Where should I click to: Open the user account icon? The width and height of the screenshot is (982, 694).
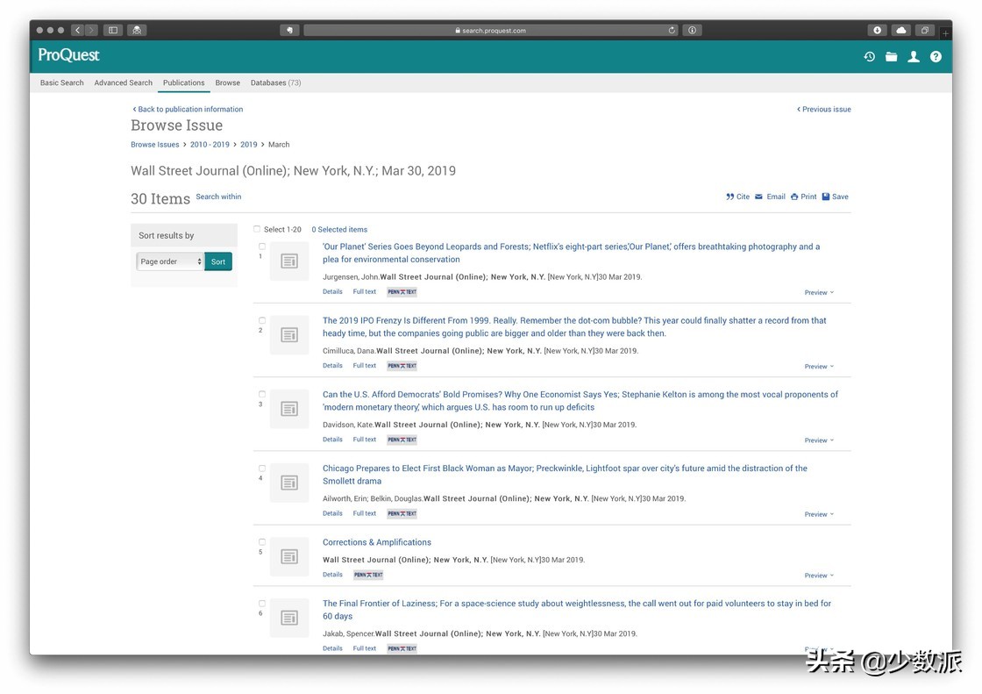pos(914,56)
